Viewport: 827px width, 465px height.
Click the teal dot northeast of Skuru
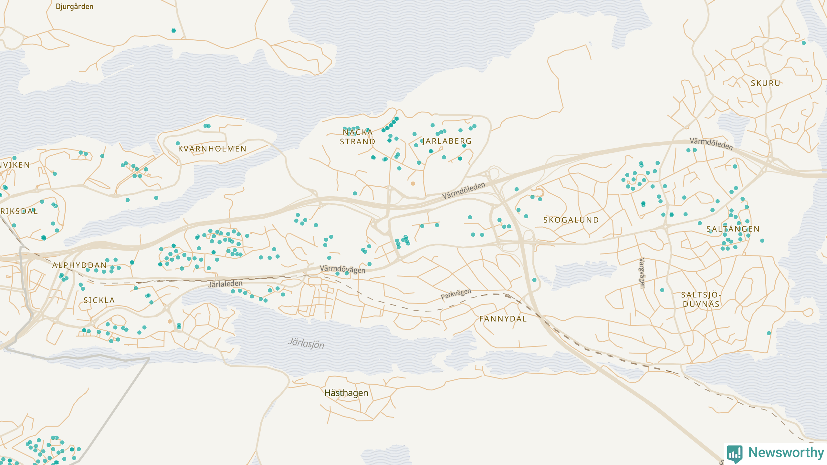coord(804,43)
